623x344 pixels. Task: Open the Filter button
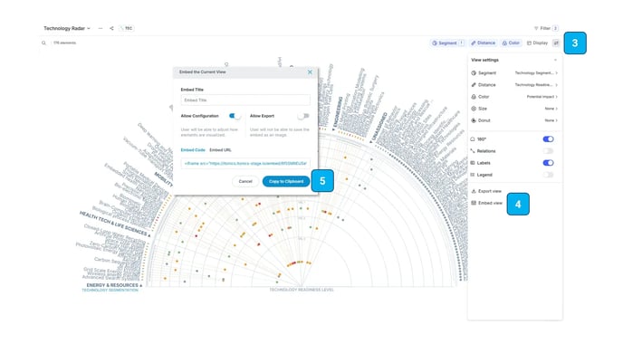pos(546,28)
